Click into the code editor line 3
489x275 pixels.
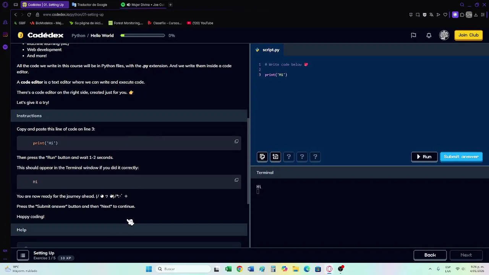(x=276, y=75)
